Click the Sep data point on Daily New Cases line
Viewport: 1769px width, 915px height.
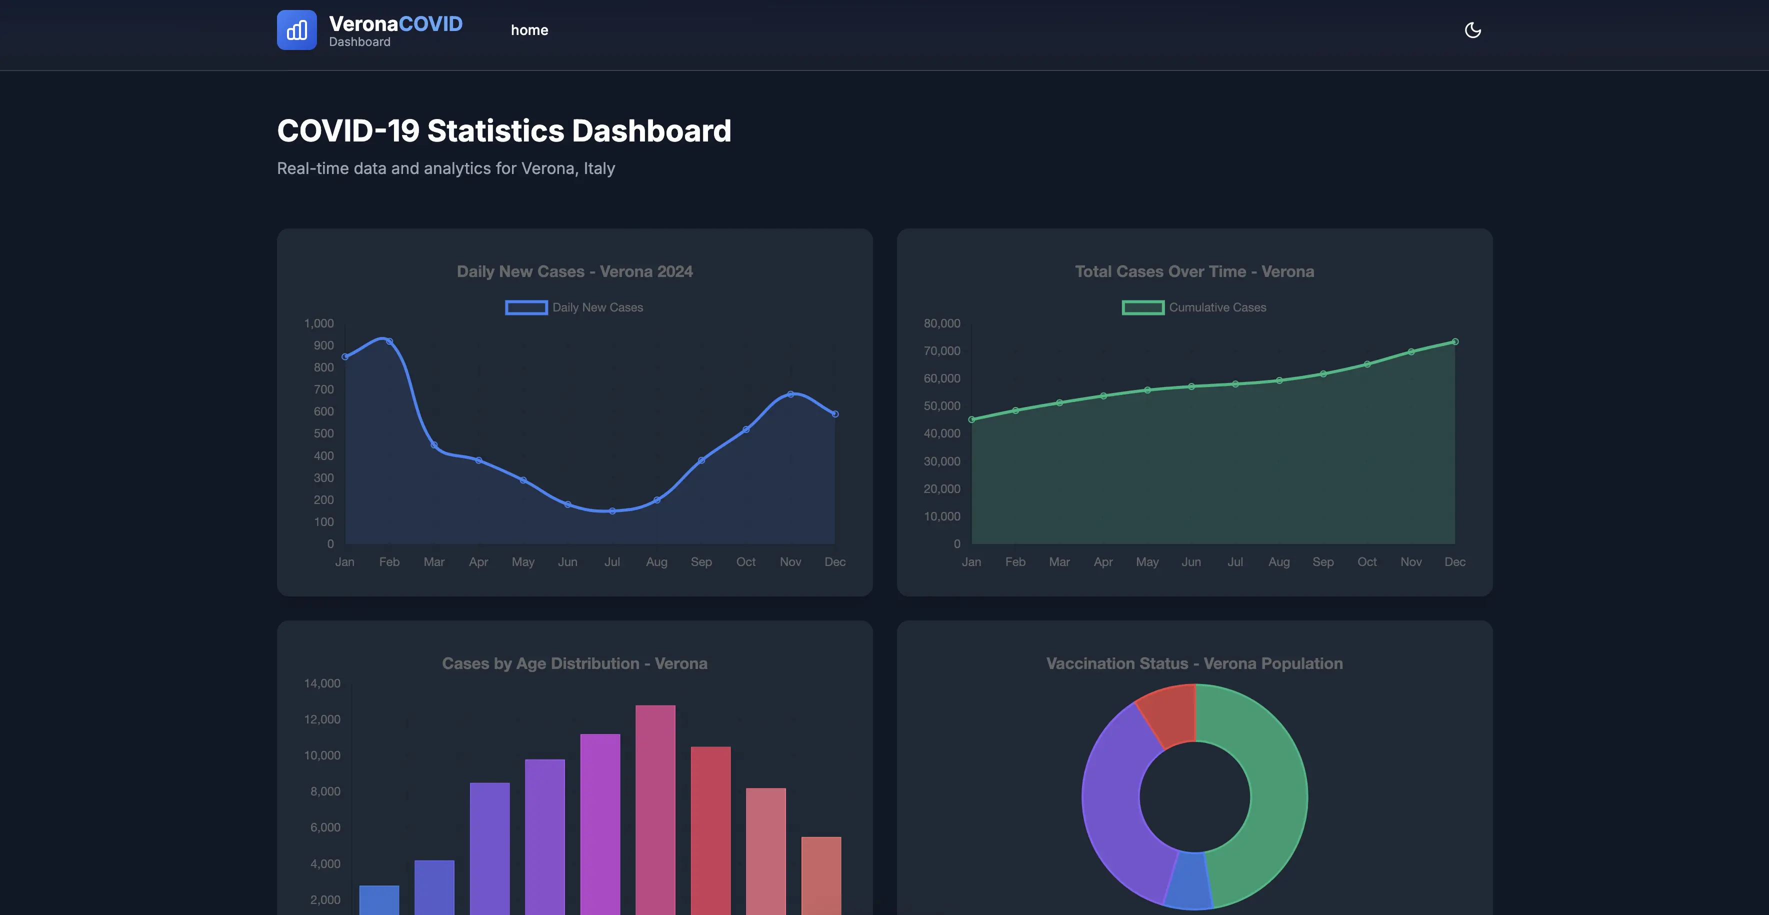pos(701,460)
